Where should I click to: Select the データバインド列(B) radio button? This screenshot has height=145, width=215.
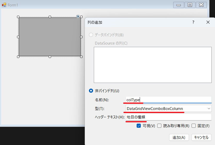coord(91,35)
